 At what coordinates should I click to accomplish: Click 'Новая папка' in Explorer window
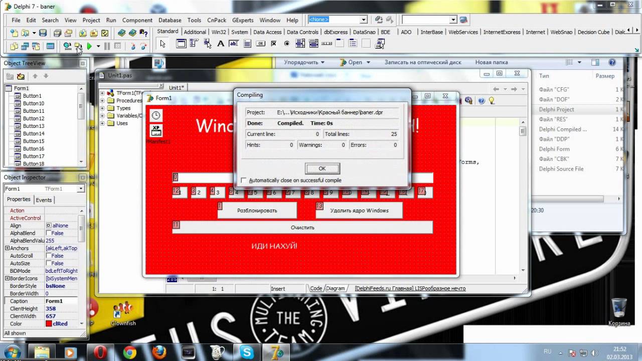[492, 63]
